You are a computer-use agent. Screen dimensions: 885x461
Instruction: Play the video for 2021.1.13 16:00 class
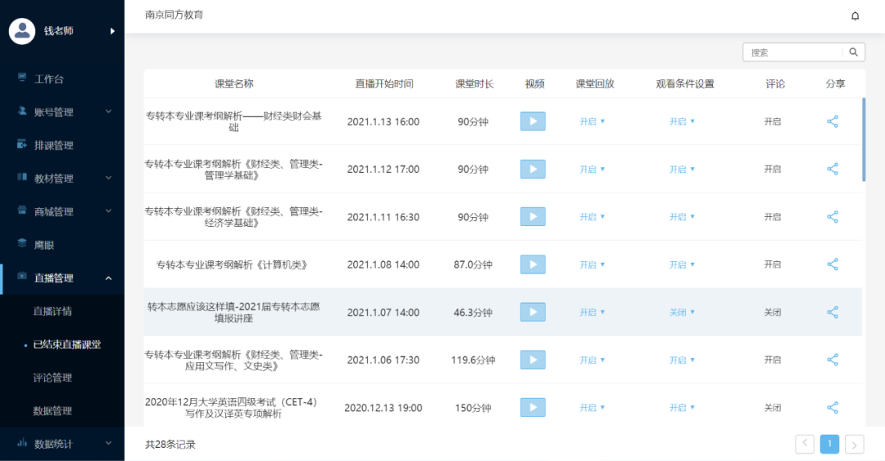coord(533,121)
